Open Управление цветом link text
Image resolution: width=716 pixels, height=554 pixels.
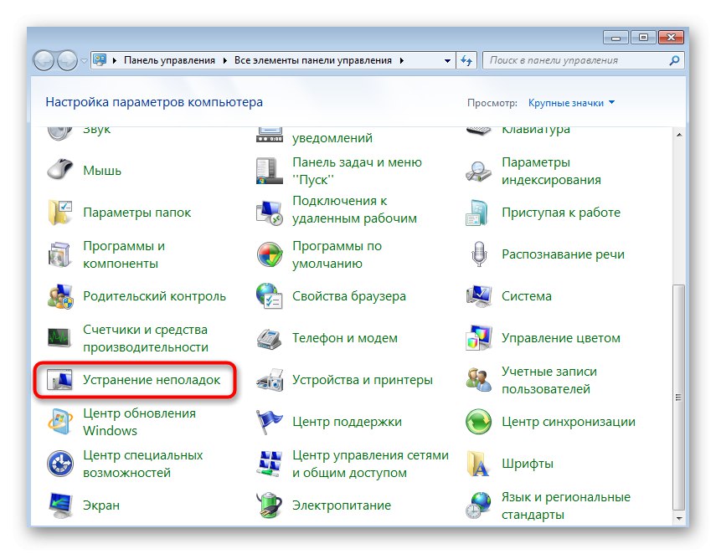561,338
